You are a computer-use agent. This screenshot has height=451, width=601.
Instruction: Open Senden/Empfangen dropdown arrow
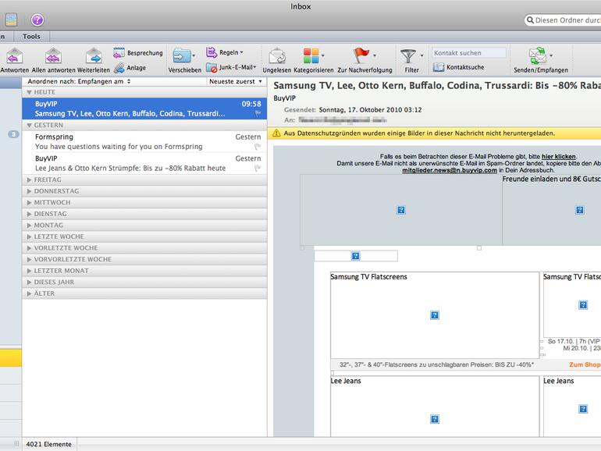click(551, 56)
